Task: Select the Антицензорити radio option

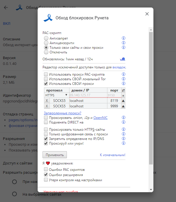Action: tap(46, 43)
